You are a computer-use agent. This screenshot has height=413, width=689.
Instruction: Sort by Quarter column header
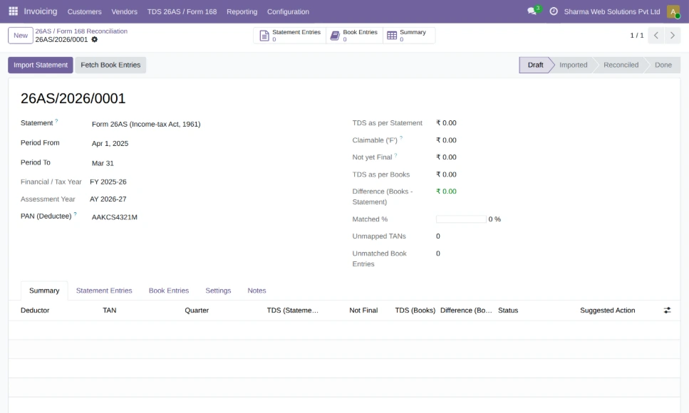click(222, 310)
